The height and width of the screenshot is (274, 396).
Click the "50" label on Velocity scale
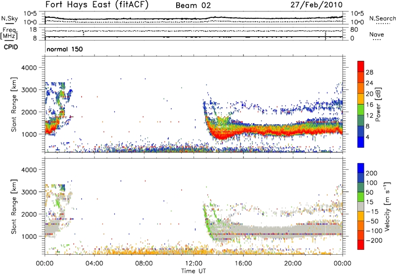(x=369, y=192)
